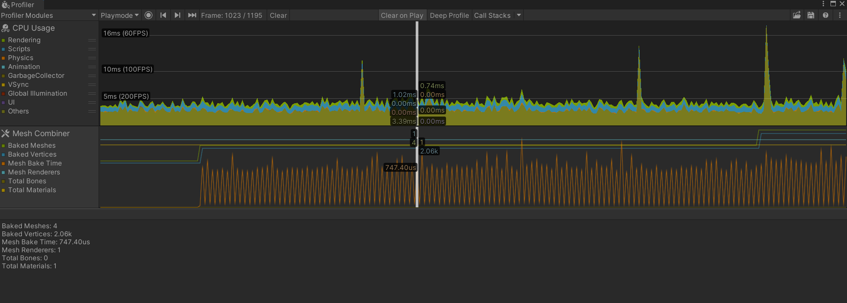Screen dimensions: 847x303
Task: Select the CPU Usage module header
Action: 33,28
